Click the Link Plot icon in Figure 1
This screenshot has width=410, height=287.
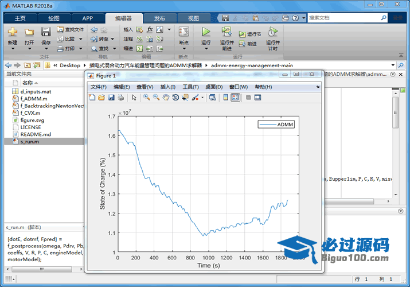coord(213,98)
